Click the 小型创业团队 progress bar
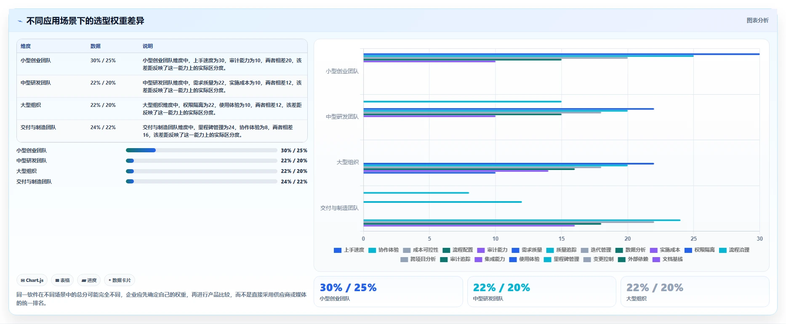 [x=201, y=150]
